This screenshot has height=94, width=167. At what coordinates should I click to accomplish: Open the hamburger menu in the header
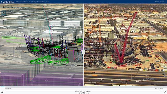2,2
